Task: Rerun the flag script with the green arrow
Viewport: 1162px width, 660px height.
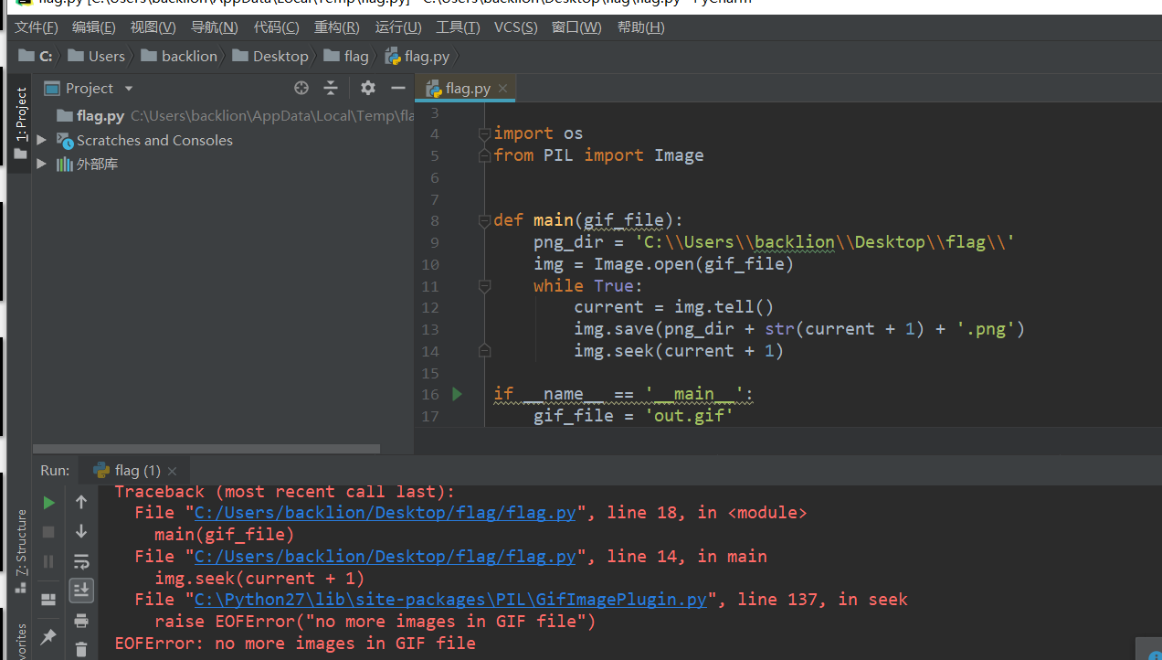Action: (49, 502)
